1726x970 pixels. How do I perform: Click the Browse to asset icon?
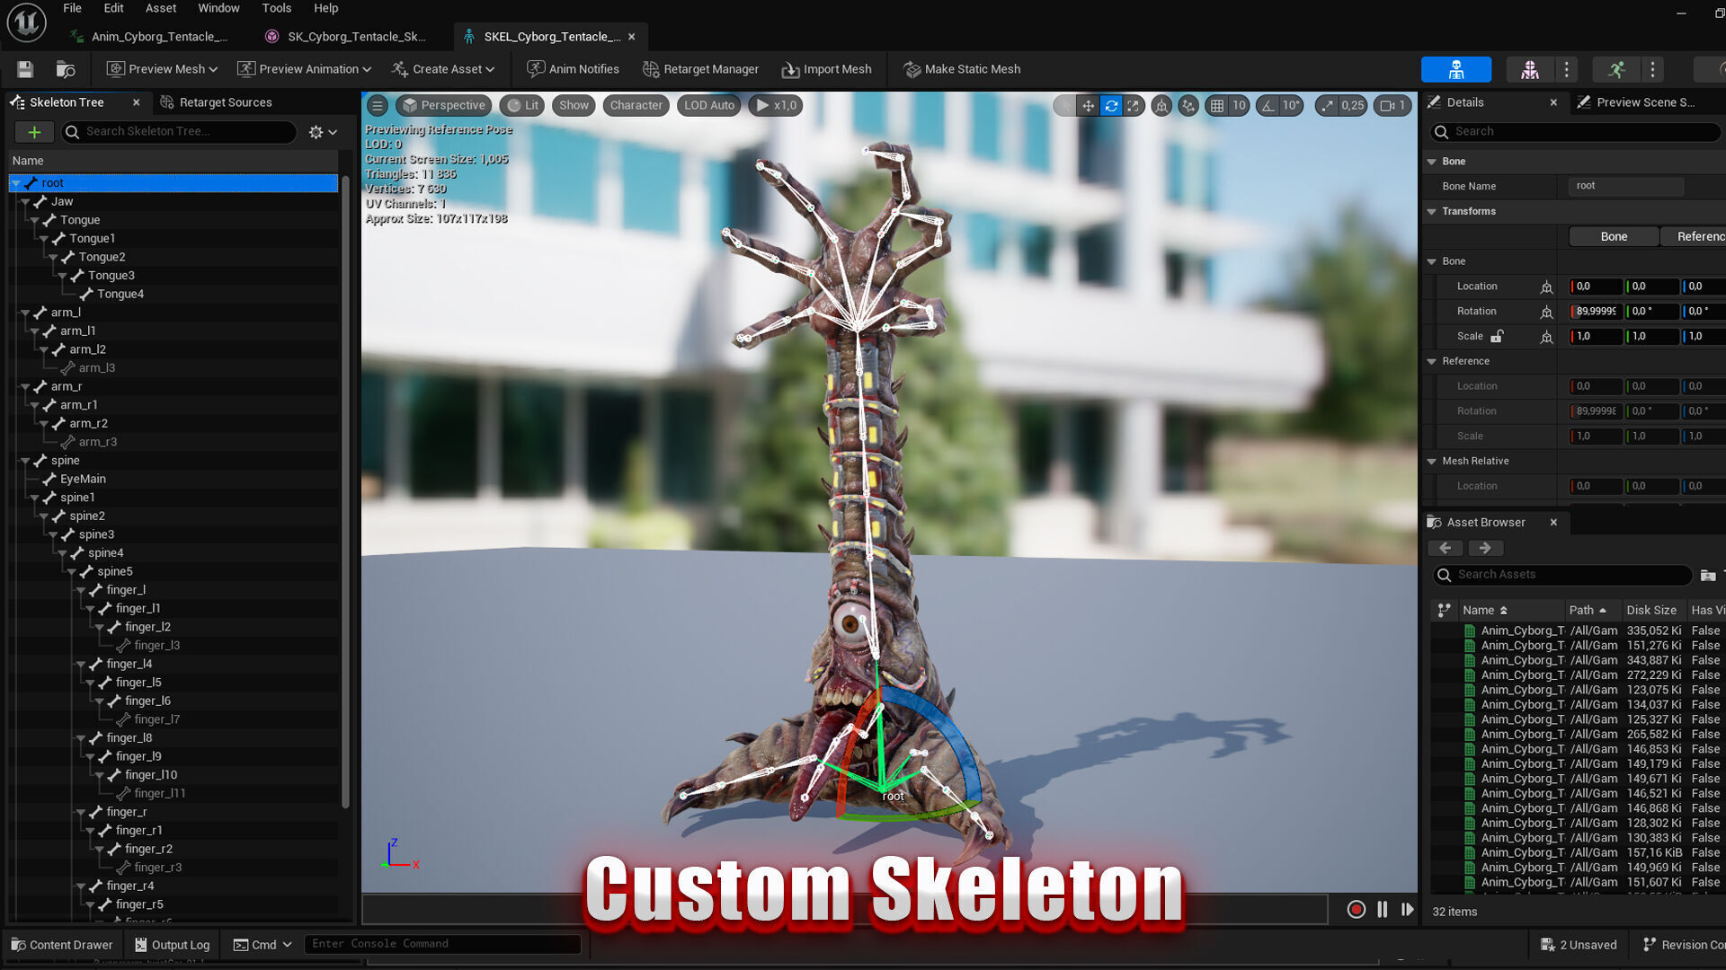[x=66, y=69]
